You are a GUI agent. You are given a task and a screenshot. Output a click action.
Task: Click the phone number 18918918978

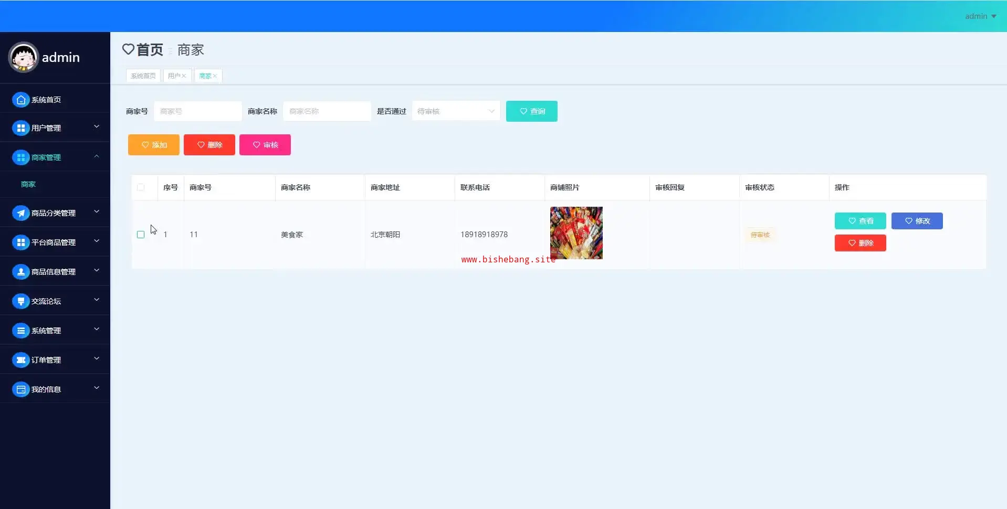pyautogui.click(x=484, y=235)
